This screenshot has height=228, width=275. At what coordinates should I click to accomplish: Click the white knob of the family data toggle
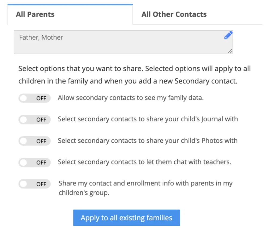pyautogui.click(x=24, y=98)
